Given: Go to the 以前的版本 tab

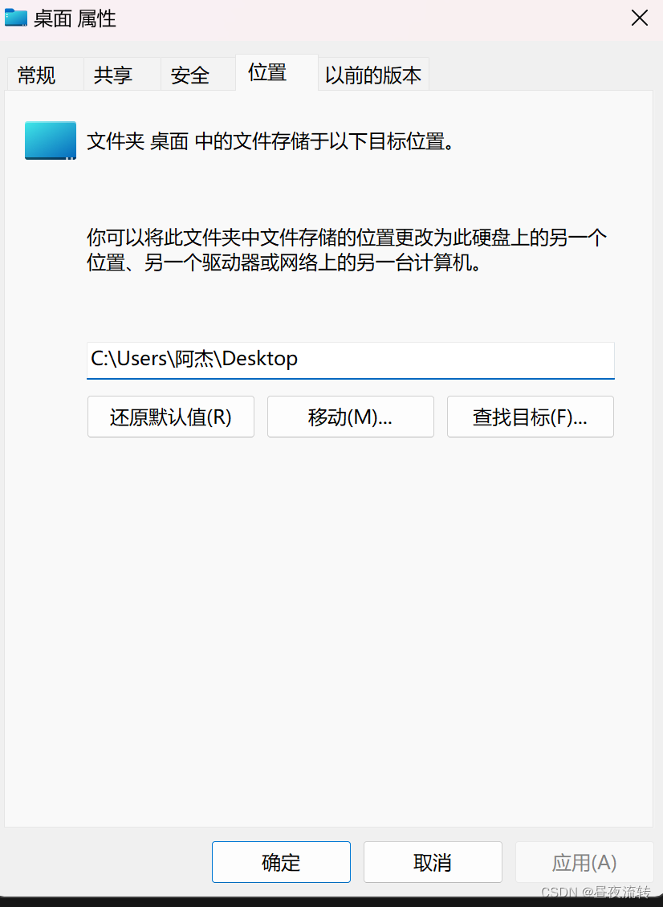Looking at the screenshot, I should (x=373, y=75).
